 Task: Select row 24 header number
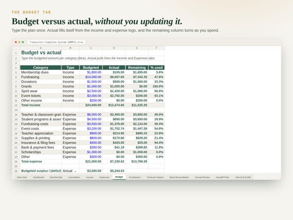(16, 161)
